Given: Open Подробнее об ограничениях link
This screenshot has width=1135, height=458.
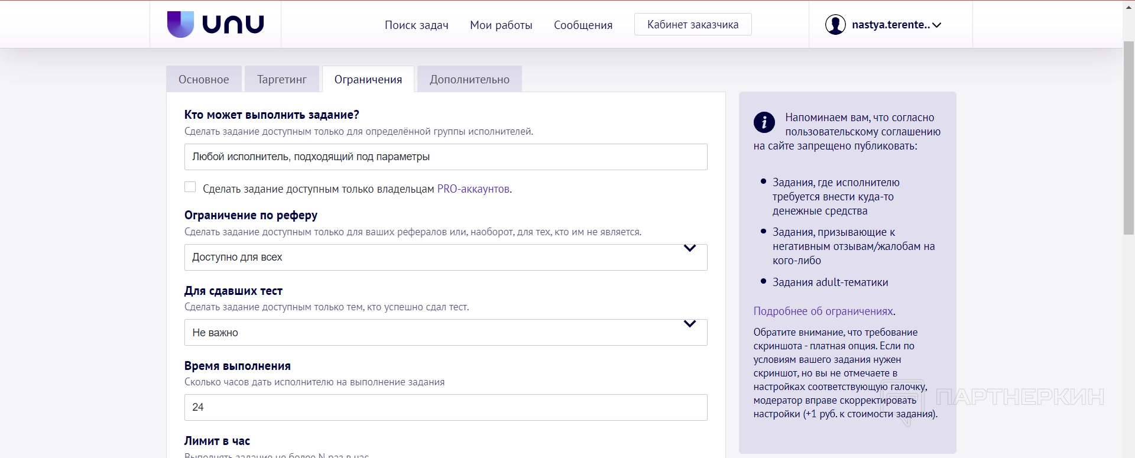Looking at the screenshot, I should click(823, 311).
